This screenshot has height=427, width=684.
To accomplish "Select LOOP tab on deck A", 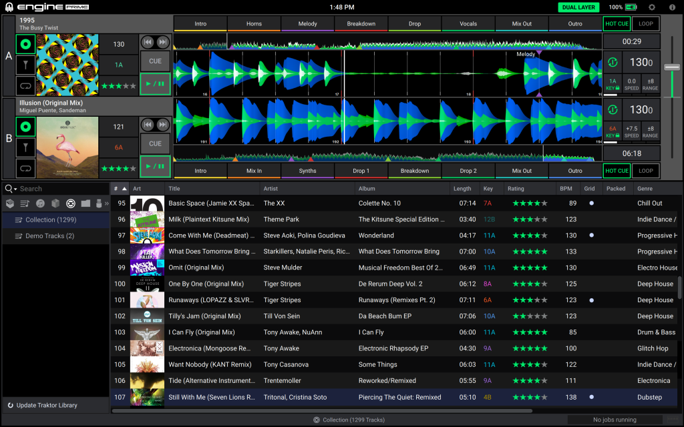I will (646, 24).
